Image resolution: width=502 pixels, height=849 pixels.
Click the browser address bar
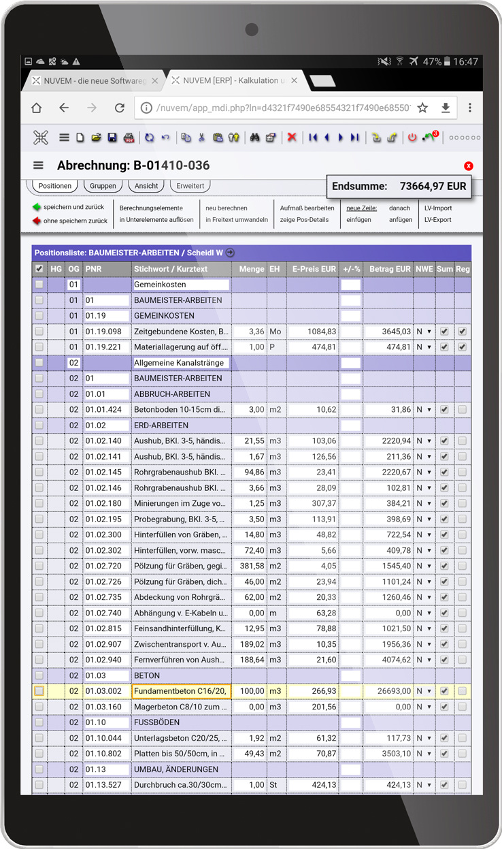click(275, 108)
